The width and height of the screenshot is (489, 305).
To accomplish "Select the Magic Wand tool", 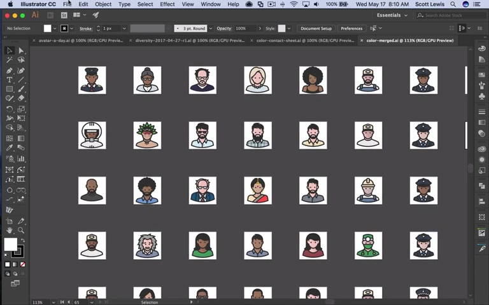I will pos(10,60).
